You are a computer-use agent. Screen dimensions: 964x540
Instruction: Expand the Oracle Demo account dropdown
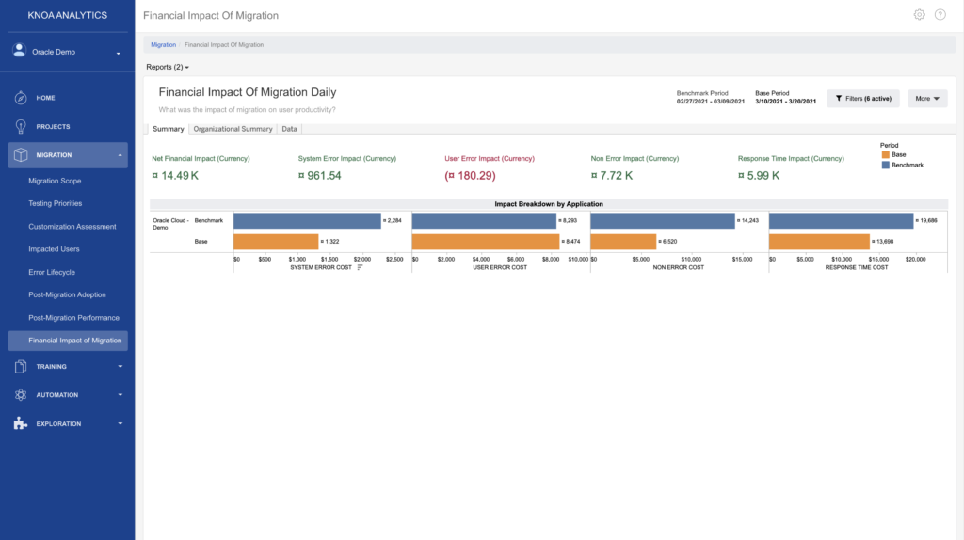tap(118, 53)
